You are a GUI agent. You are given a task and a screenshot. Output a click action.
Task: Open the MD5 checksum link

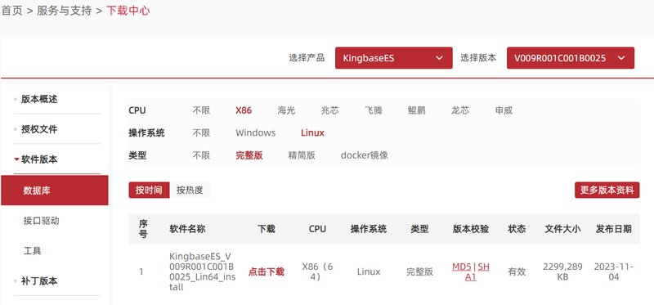(462, 267)
